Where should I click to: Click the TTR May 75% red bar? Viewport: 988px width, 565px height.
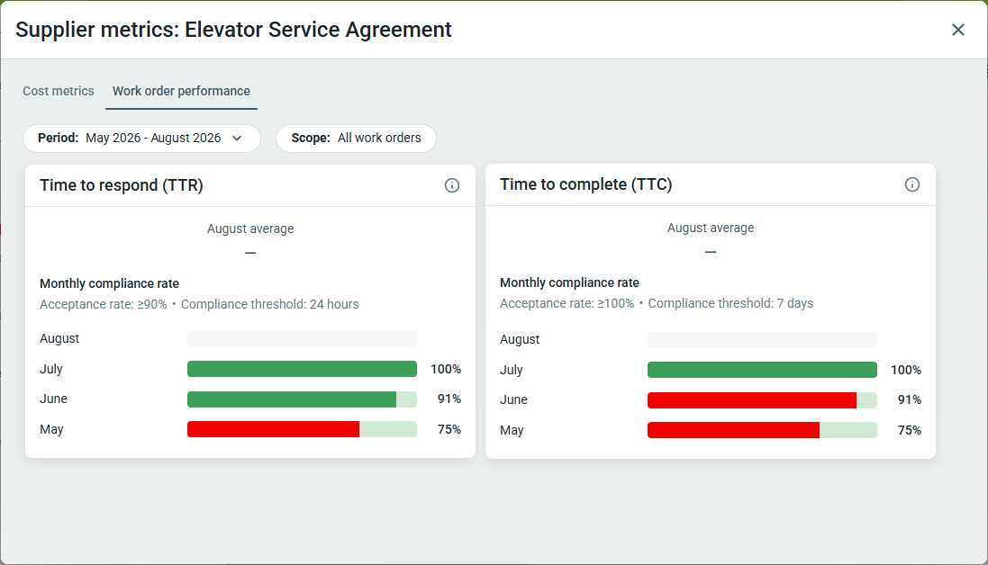click(x=302, y=429)
